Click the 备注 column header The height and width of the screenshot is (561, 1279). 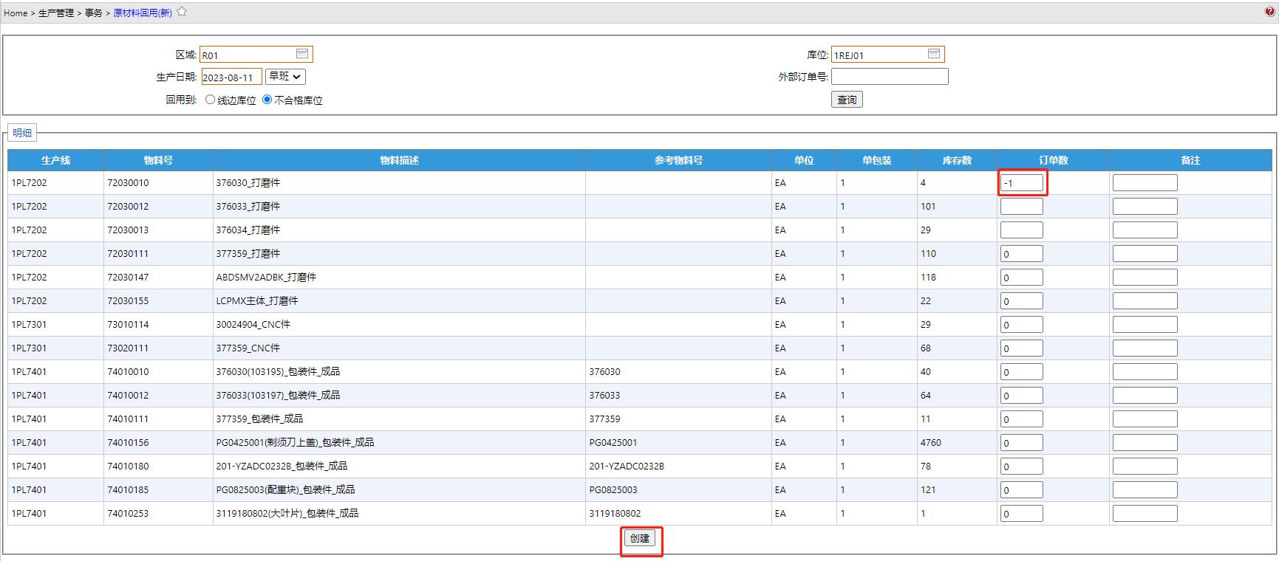tap(1190, 160)
